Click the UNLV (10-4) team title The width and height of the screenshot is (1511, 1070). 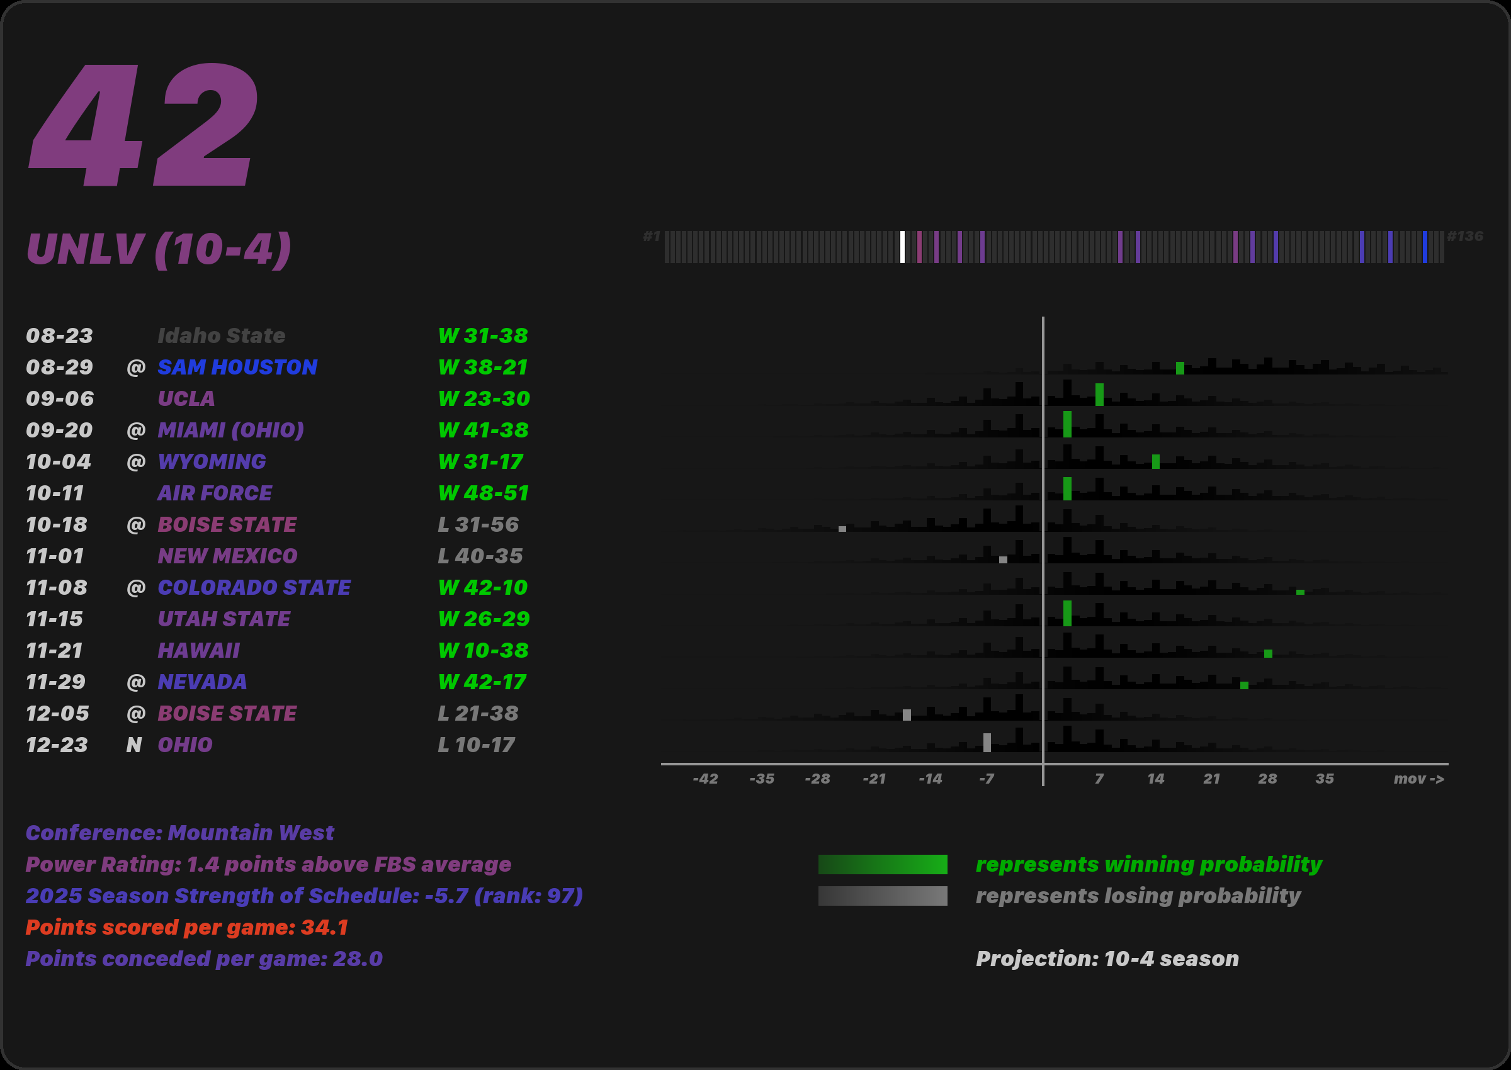click(x=158, y=249)
